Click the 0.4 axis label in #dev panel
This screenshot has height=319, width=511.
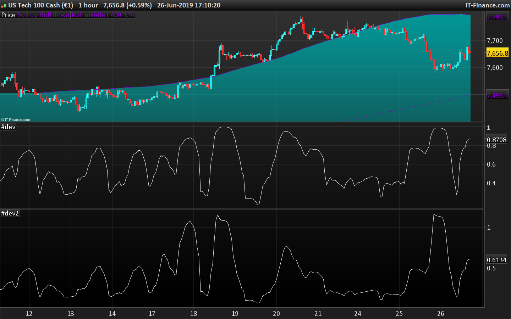tap(491, 183)
